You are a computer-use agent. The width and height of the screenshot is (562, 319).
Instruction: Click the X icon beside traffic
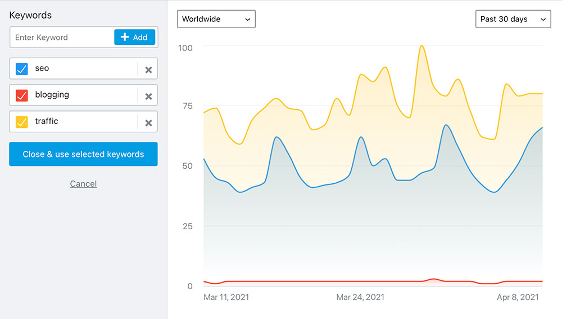(148, 122)
